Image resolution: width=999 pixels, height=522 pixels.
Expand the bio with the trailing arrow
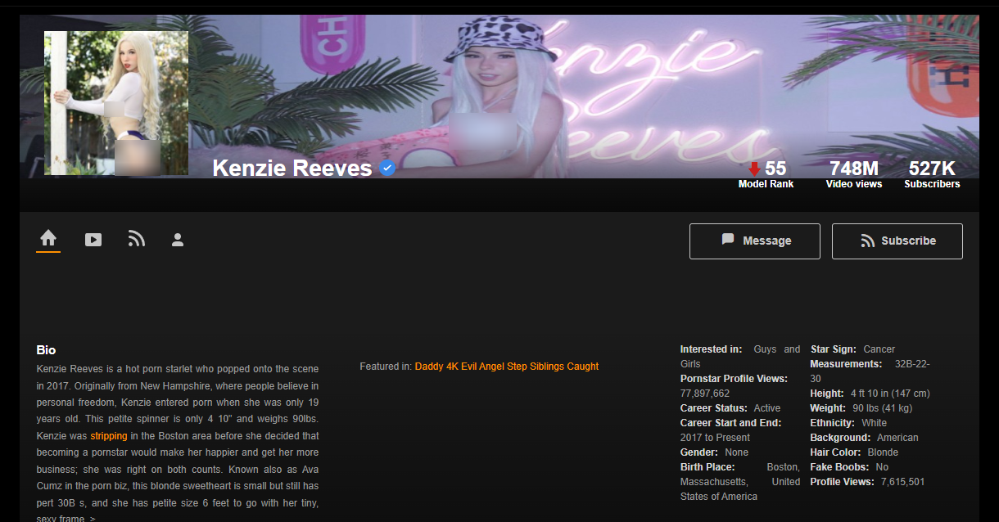tap(93, 519)
